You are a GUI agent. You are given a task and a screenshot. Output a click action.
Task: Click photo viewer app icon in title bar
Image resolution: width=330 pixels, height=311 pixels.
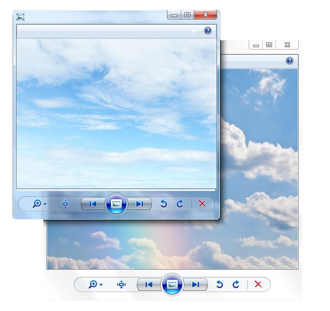[x=20, y=17]
